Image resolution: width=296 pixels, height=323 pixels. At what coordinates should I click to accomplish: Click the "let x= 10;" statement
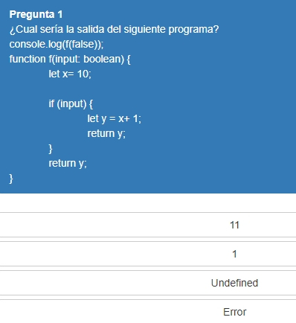point(70,74)
